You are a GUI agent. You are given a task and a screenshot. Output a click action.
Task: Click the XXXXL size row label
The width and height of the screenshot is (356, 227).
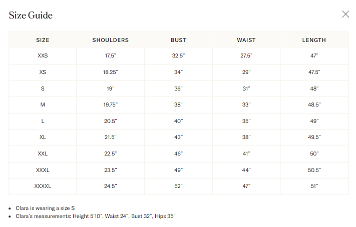43,186
